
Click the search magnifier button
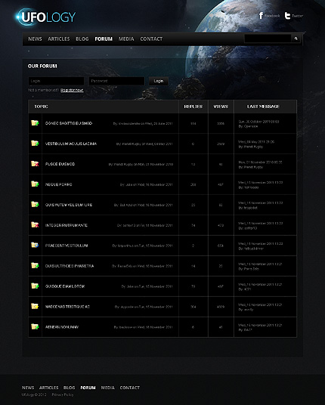(x=296, y=39)
